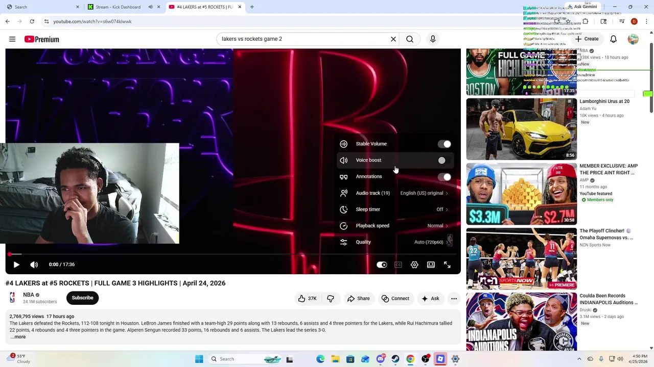Toggle autoplay switch in player
This screenshot has width=654, height=367.
pos(382,265)
